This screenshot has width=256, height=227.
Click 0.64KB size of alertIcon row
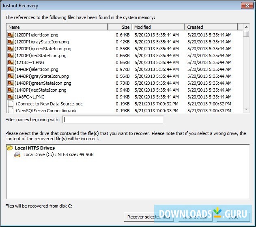123,35
